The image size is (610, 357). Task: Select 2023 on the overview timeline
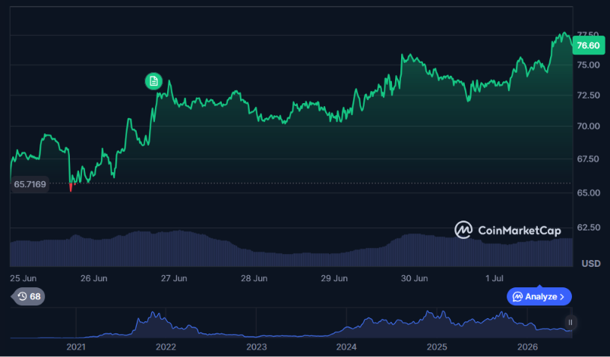pos(256,346)
